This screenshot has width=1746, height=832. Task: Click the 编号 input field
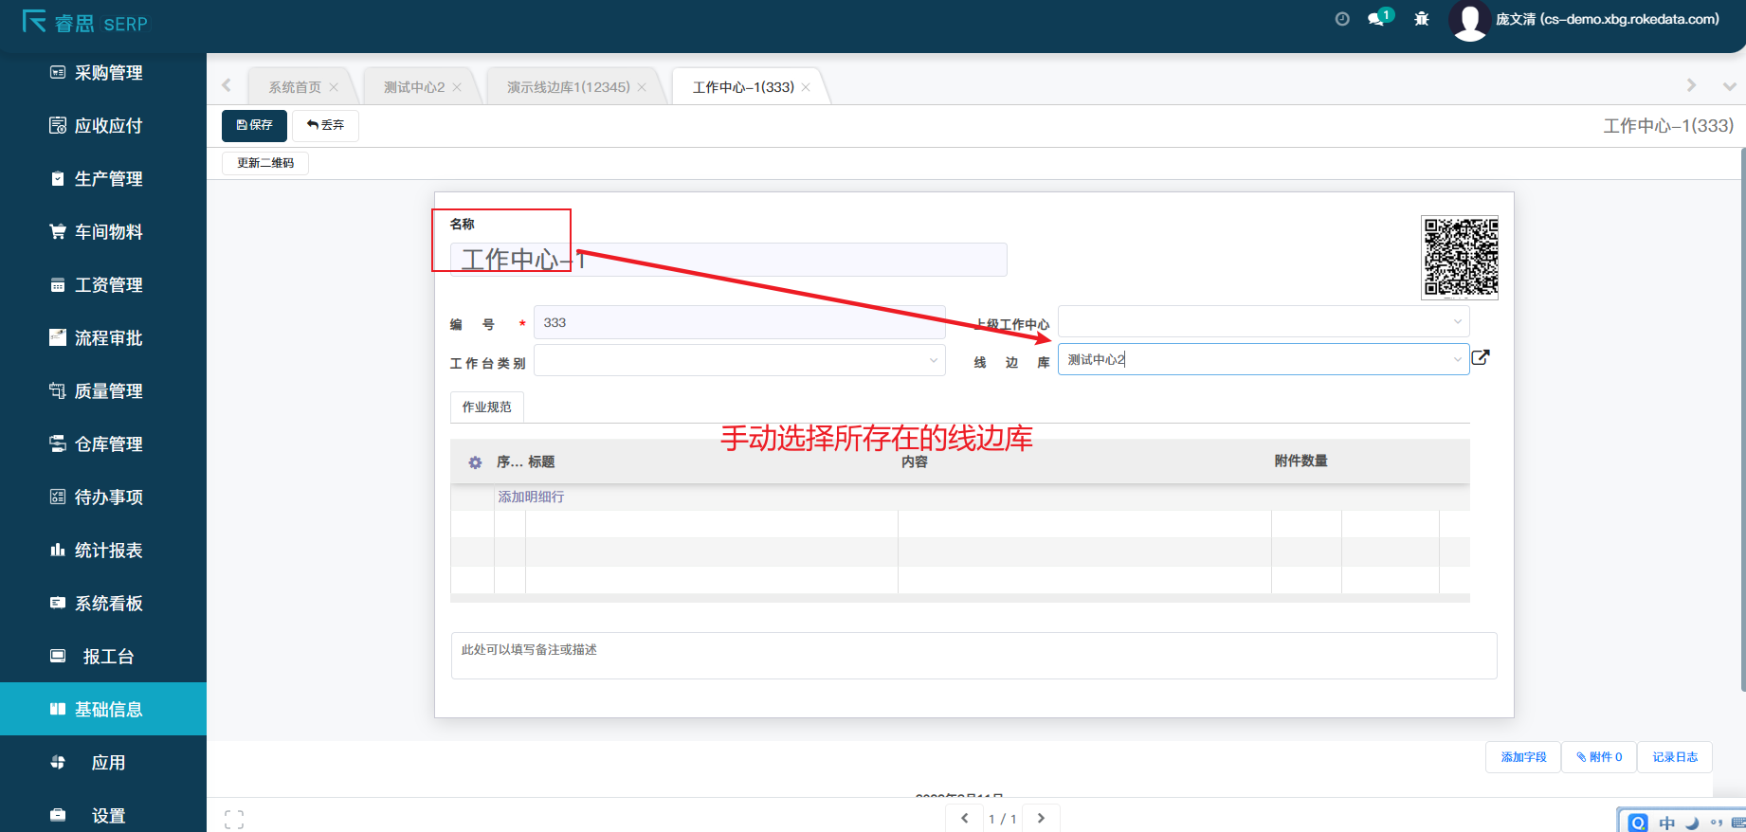click(739, 322)
